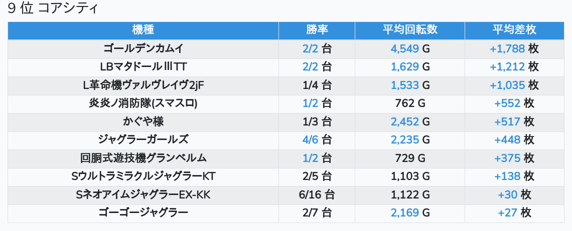Click the 平均差枚 column header
Viewport: 572px width, 231px height.
514,30
